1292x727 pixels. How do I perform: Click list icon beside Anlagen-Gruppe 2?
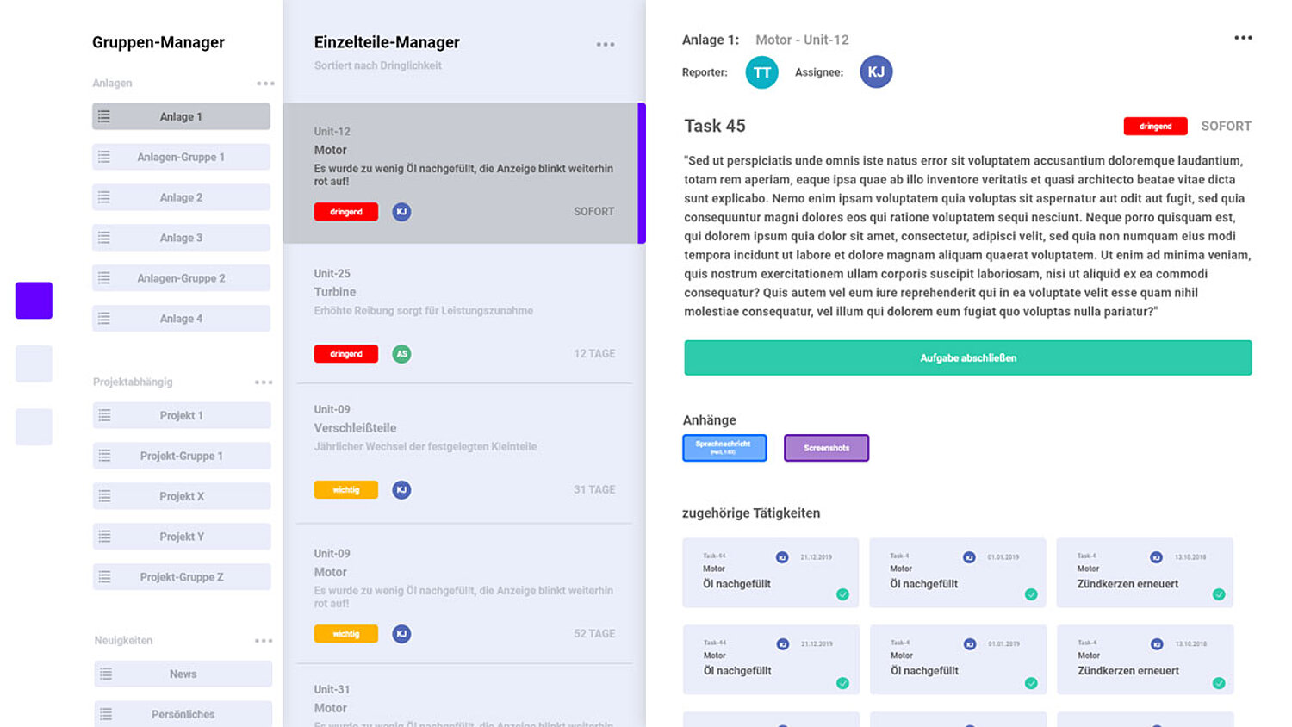tap(104, 278)
